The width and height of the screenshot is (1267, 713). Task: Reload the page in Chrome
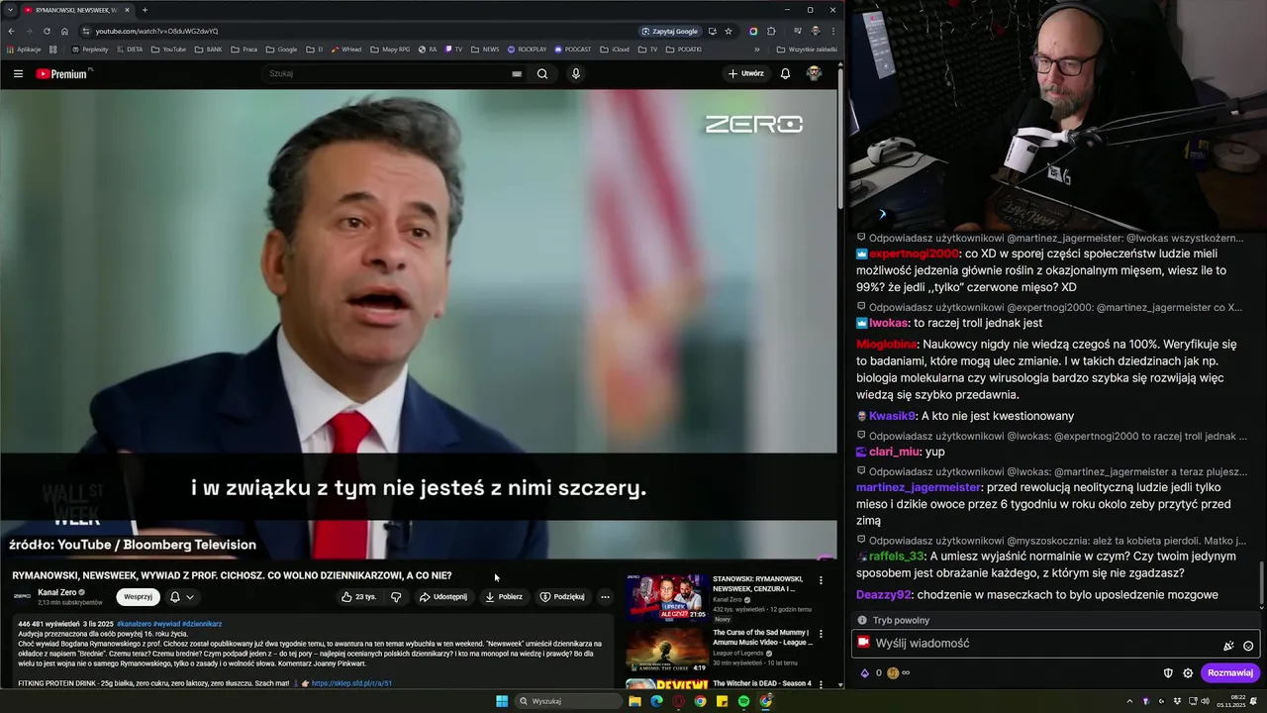47,31
